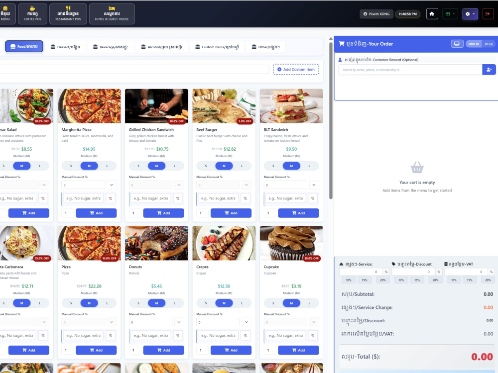
Task: Open the Hotel & Guest House module
Action: 112,14
